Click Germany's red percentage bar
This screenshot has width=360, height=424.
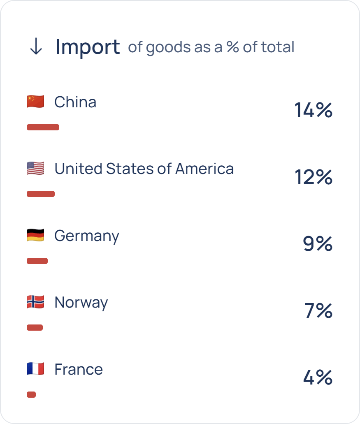[x=37, y=261]
